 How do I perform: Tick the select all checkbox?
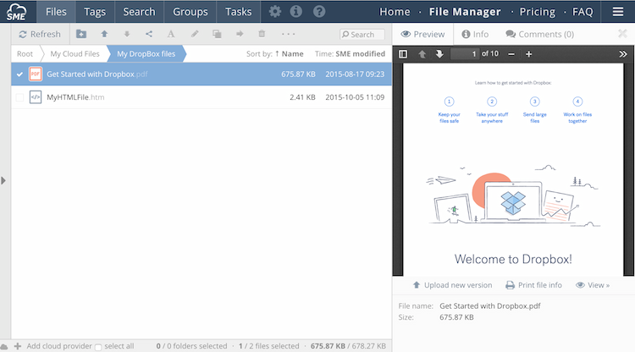click(x=98, y=346)
